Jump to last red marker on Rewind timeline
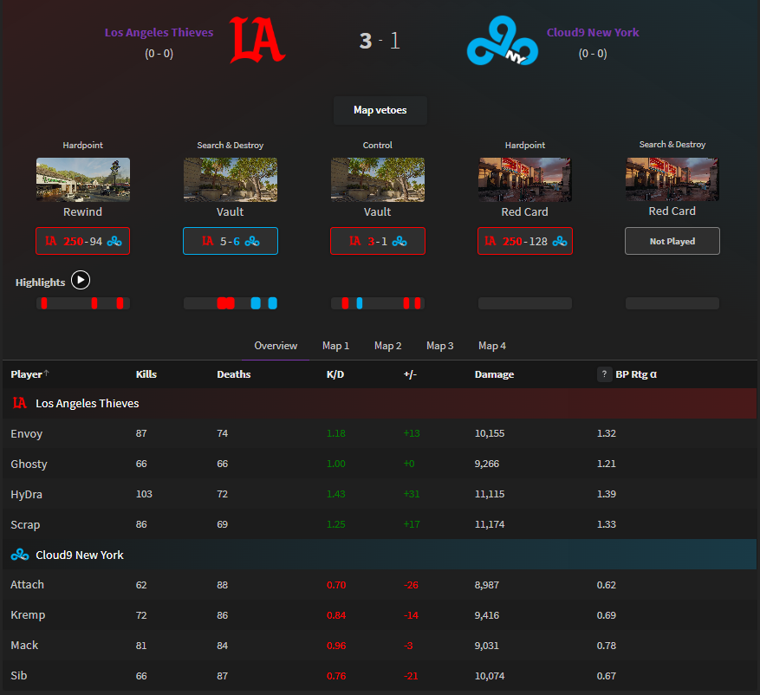The image size is (760, 695). click(x=120, y=303)
